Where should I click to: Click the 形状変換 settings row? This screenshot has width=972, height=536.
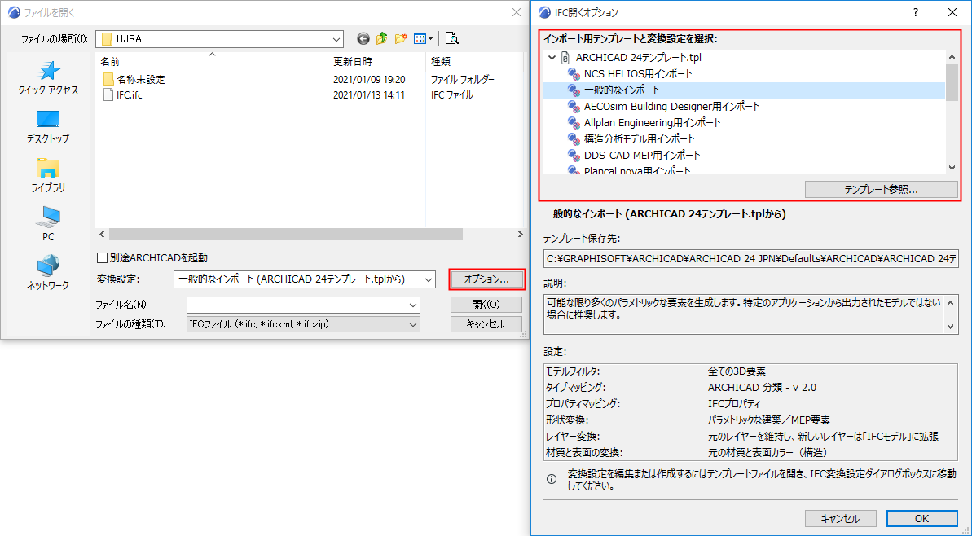point(750,420)
